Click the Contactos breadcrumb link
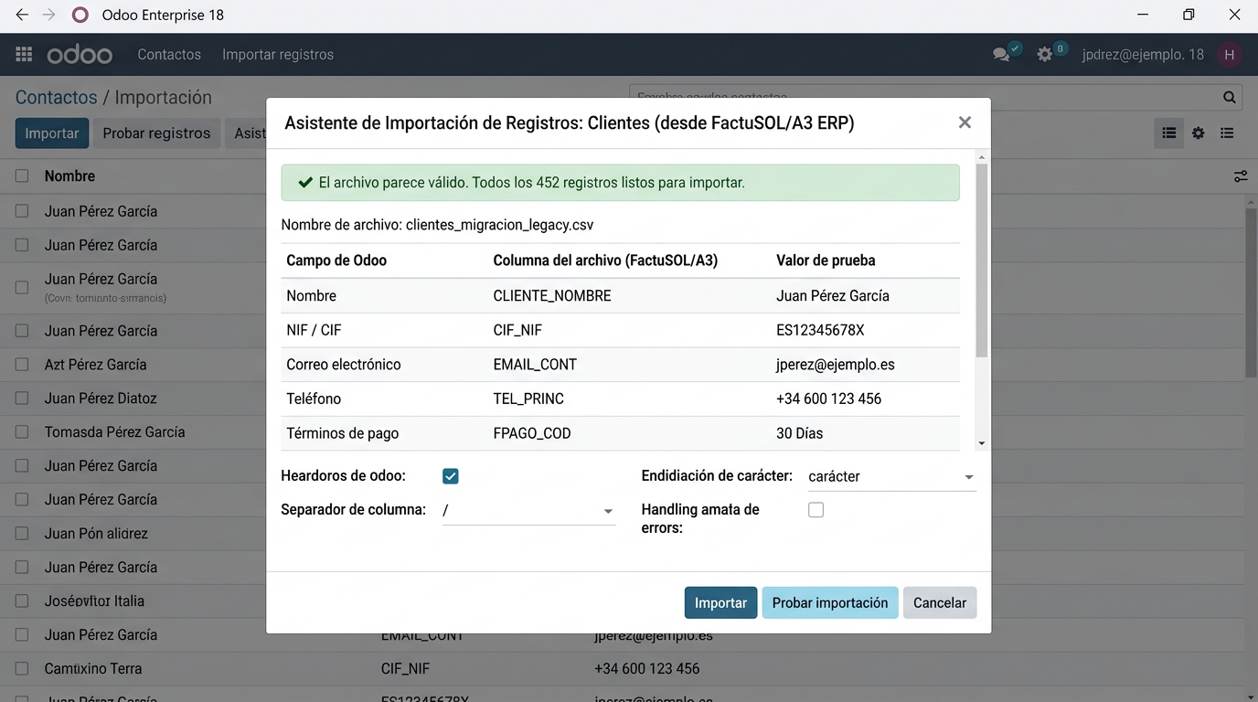 point(56,98)
